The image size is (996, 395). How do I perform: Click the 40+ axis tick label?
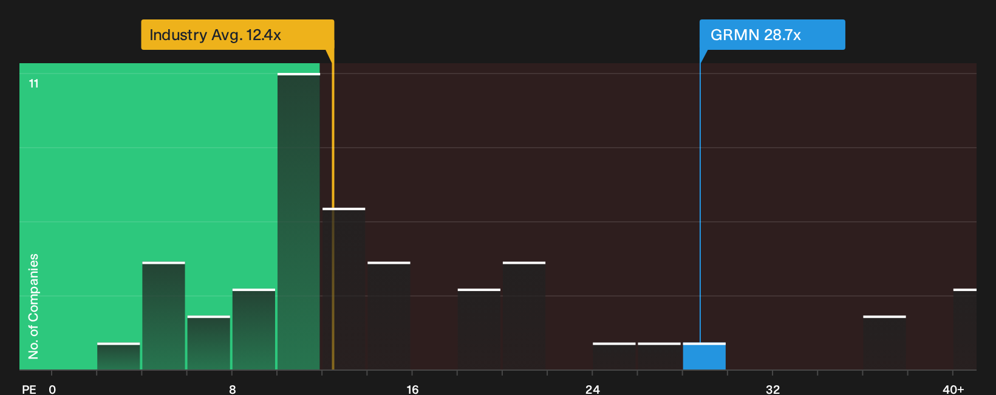tap(953, 389)
